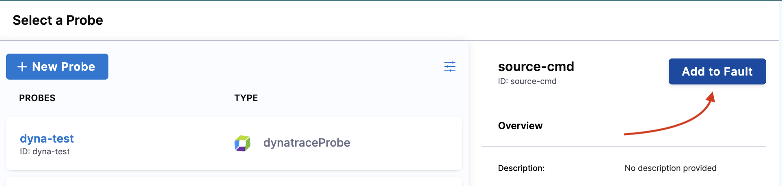Click the ID: source-cmd text
Screen dimensions: 782x186
[x=527, y=81]
